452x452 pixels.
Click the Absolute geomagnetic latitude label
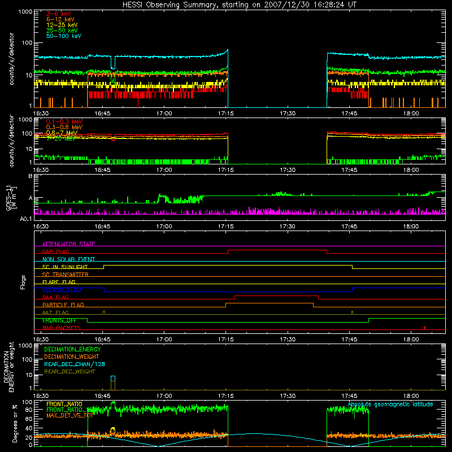click(390, 404)
